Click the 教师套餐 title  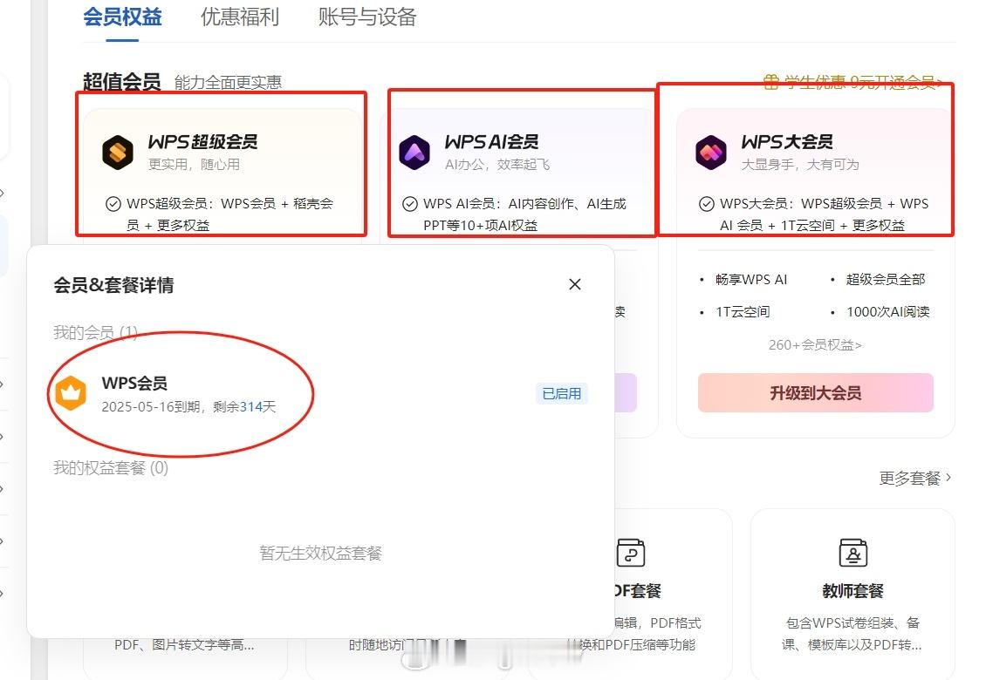tap(853, 591)
